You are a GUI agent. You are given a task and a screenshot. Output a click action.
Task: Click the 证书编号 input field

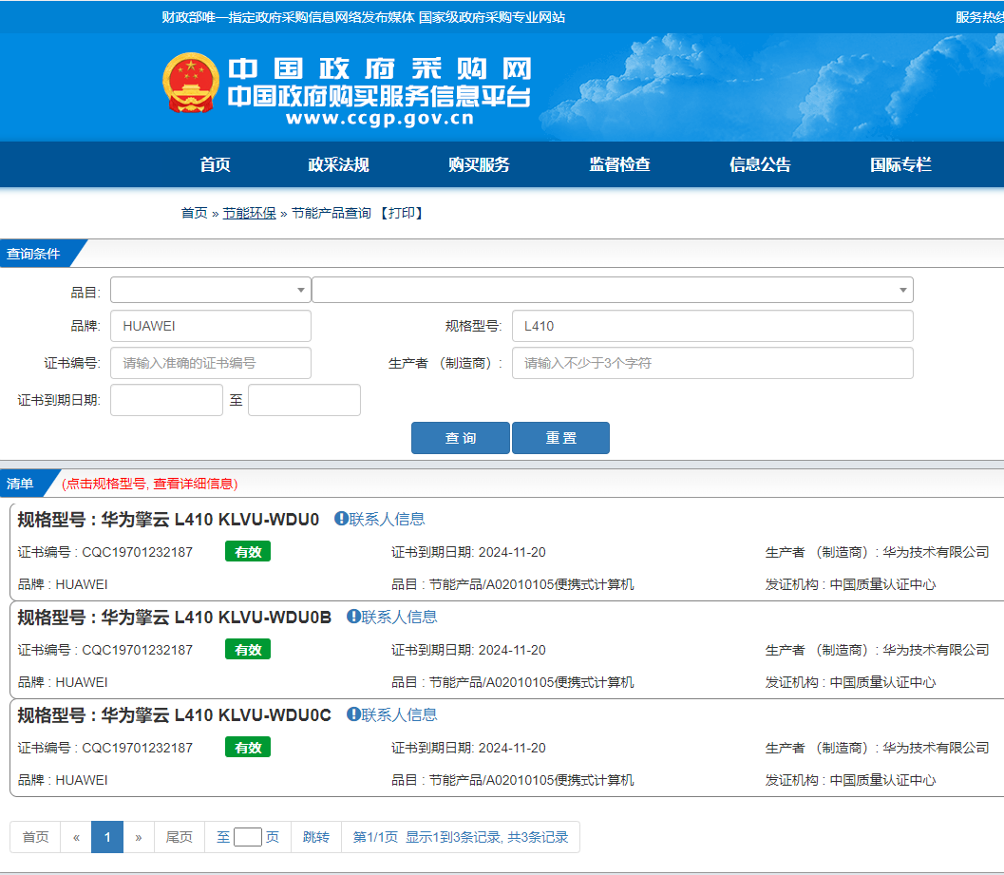point(211,363)
